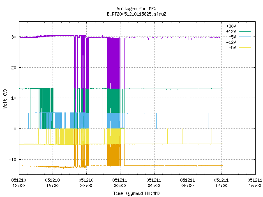Click the solid orange -12V block before midnight
263x197 pixels.
tap(114, 155)
